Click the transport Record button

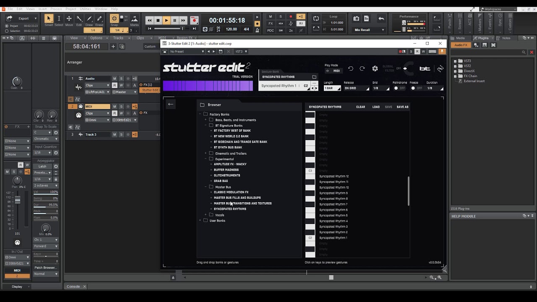click(x=194, y=20)
